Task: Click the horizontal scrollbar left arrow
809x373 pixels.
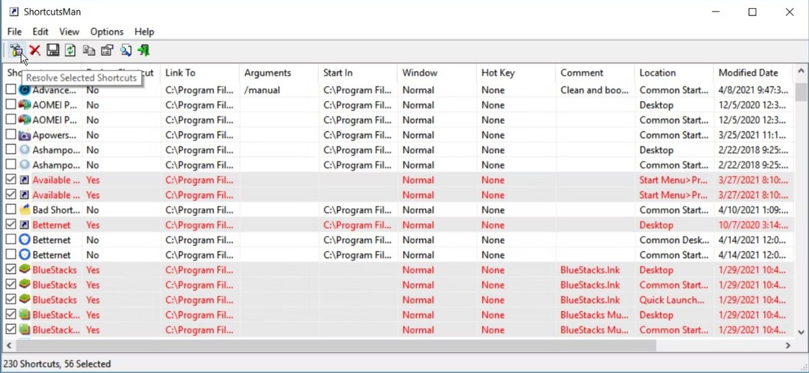Action: click(9, 345)
